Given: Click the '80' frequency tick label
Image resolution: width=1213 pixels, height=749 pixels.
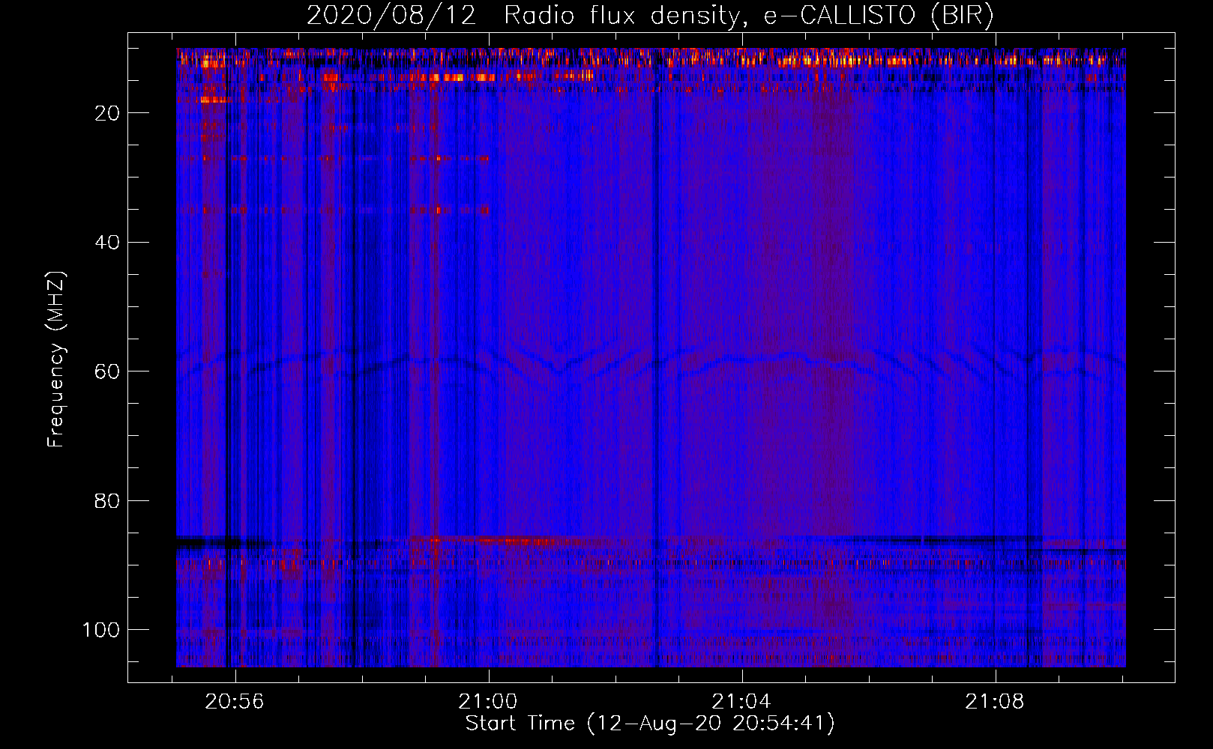Looking at the screenshot, I should (x=108, y=501).
